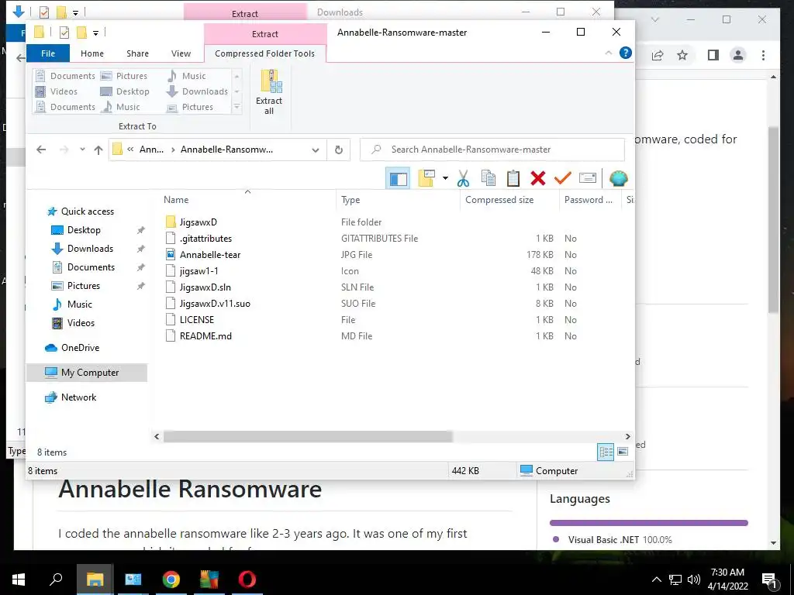Click the Extract all button
Viewport: 794px width, 595px height.
[x=269, y=92]
